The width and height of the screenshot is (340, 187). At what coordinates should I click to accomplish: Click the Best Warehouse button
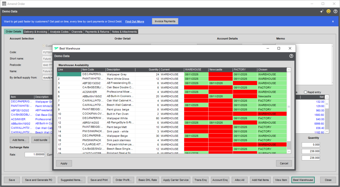pyautogui.click(x=303, y=180)
